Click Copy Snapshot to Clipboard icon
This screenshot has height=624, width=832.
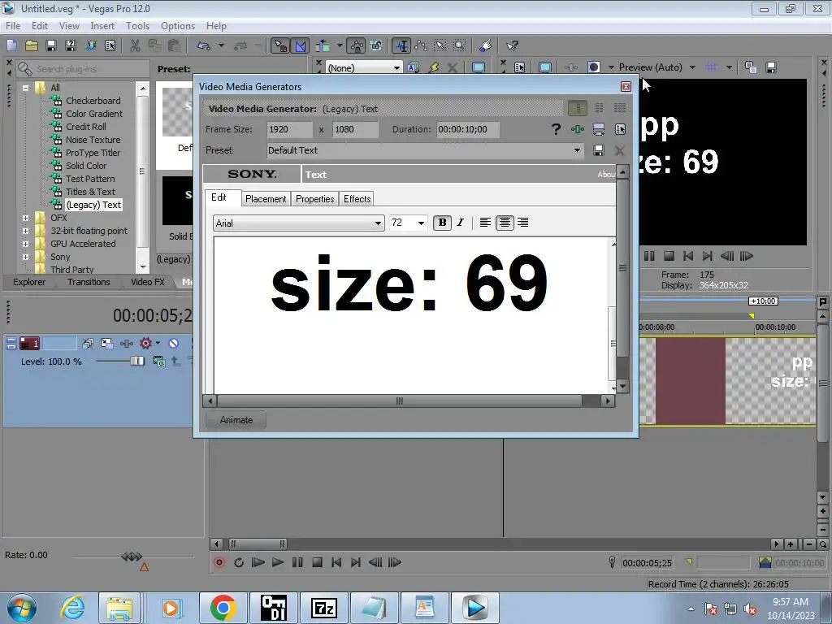tap(750, 67)
